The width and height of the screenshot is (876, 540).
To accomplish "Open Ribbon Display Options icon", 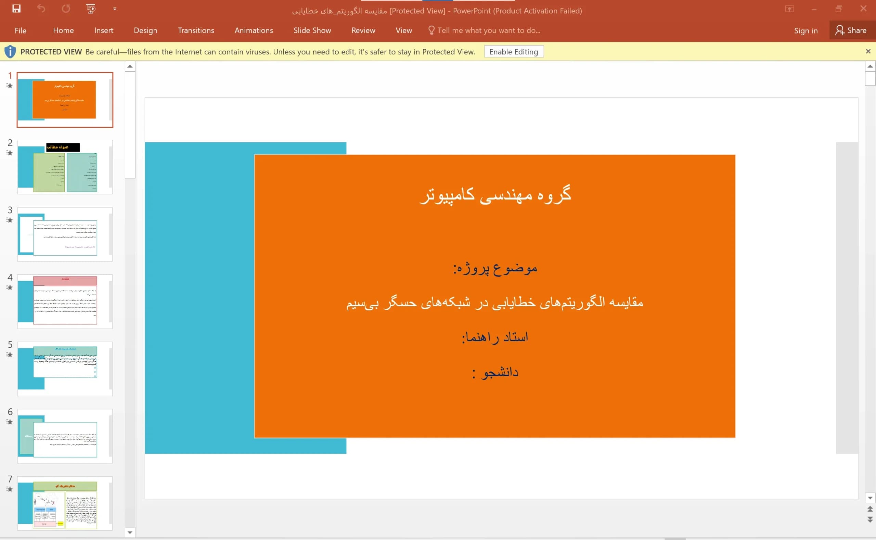I will [789, 9].
